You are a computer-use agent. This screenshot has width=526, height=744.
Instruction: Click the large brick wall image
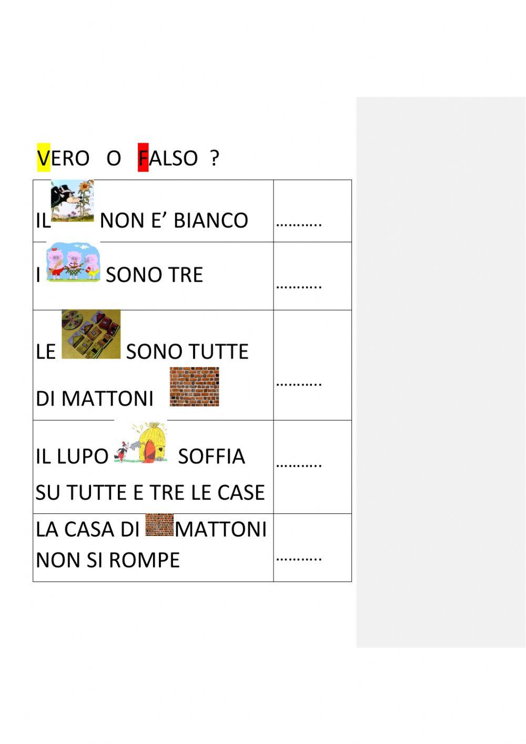(194, 386)
